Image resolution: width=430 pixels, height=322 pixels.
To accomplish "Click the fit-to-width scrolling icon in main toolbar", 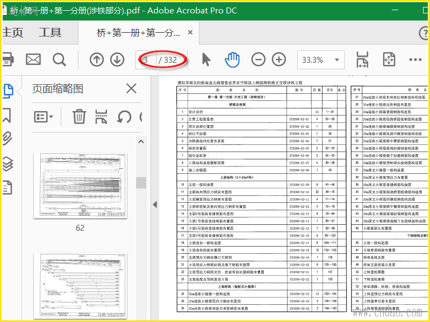I will pos(362,60).
